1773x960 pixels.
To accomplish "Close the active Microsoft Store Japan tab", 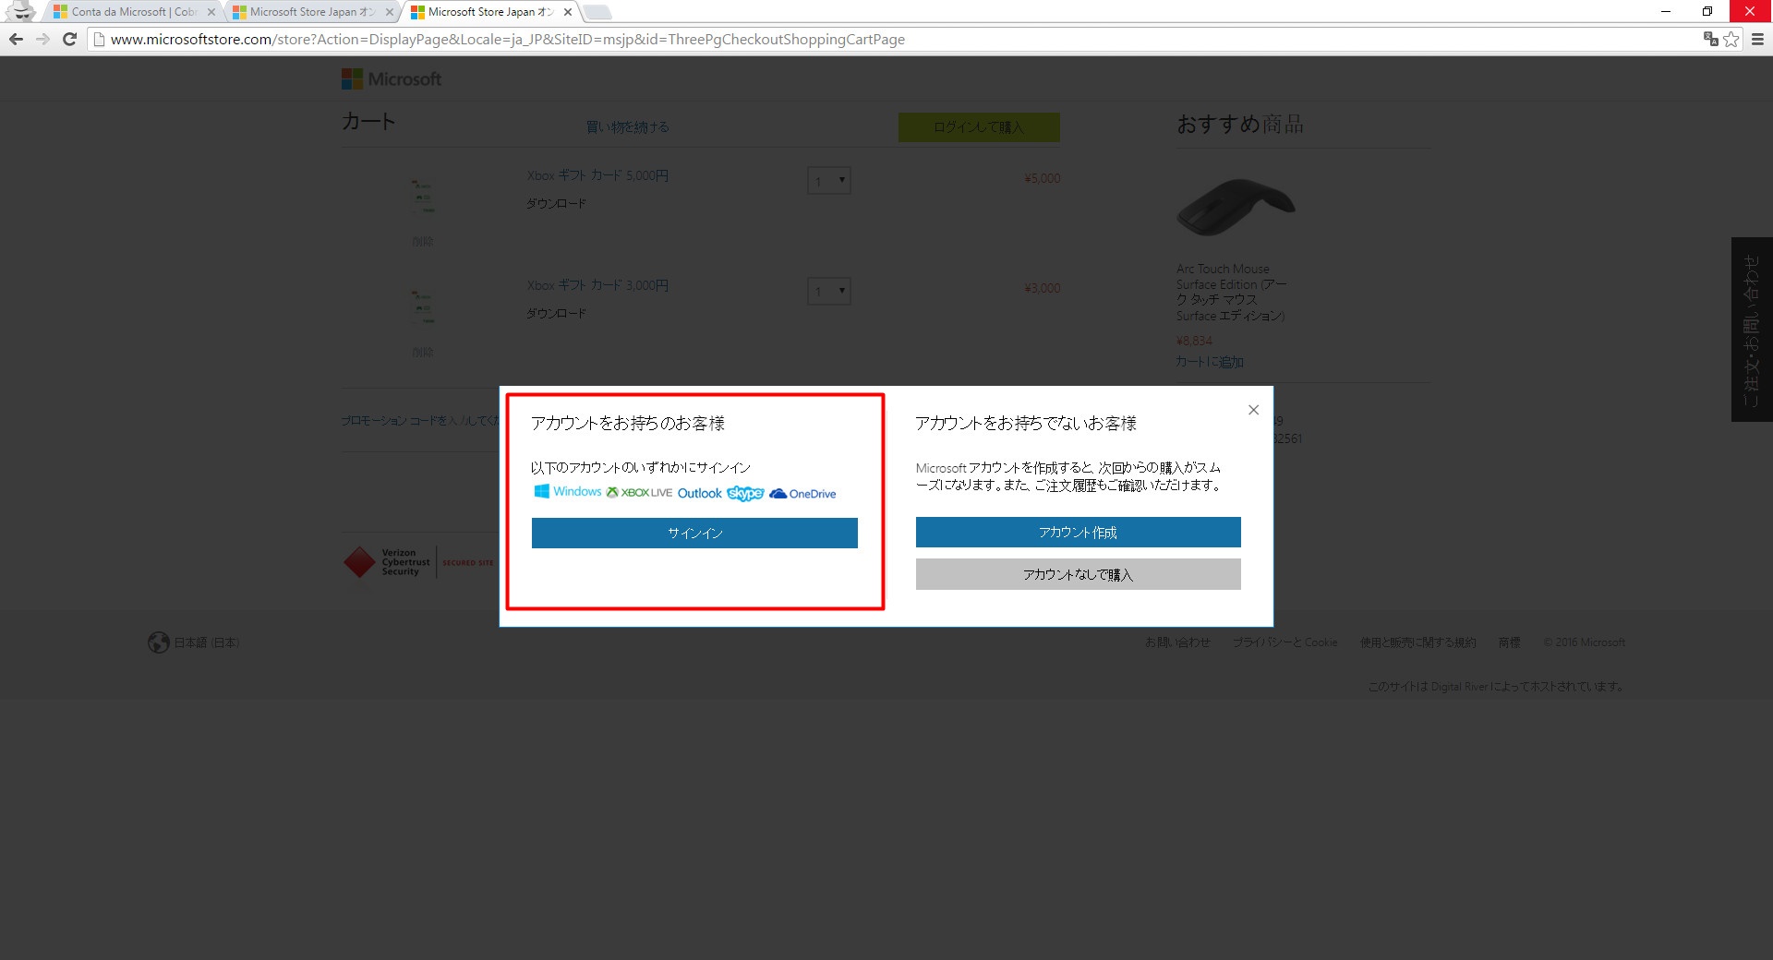I will pyautogui.click(x=568, y=12).
